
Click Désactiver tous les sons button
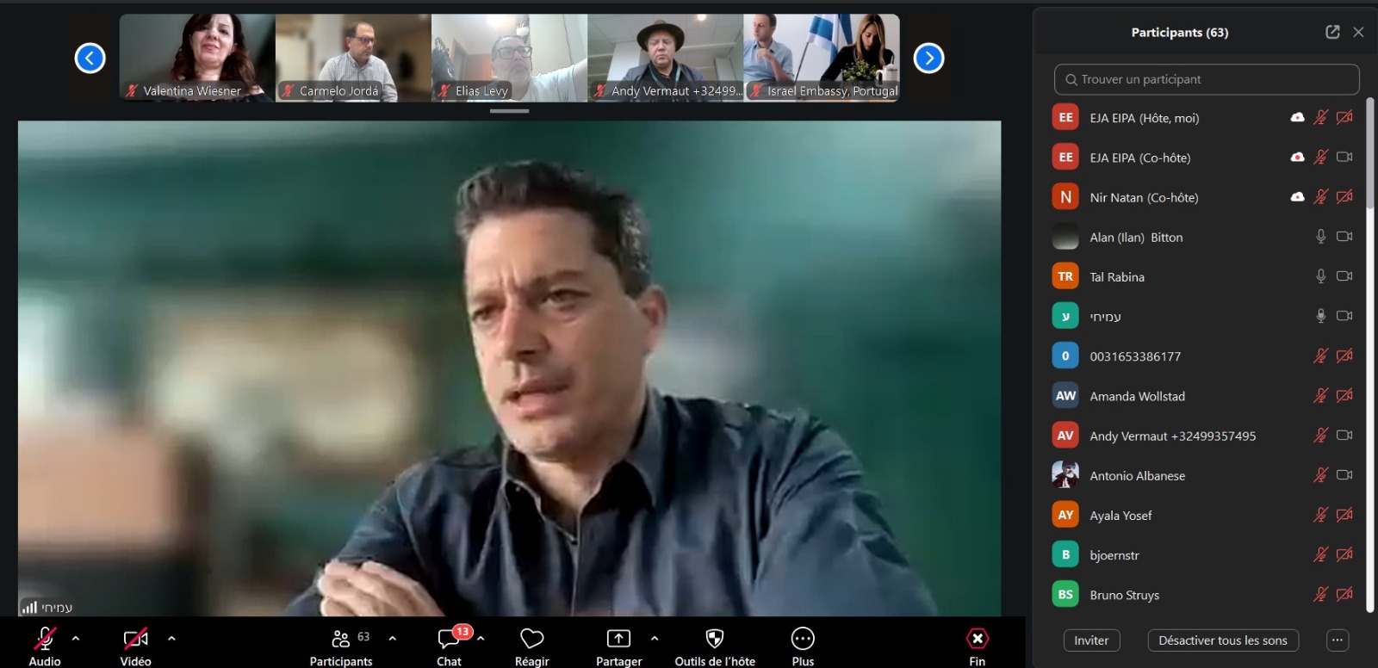click(x=1222, y=640)
